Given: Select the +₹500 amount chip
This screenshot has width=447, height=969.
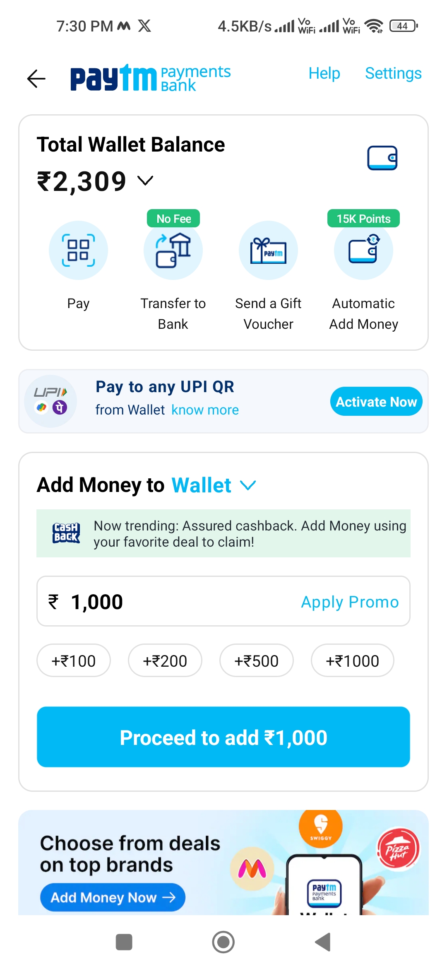Looking at the screenshot, I should [256, 660].
